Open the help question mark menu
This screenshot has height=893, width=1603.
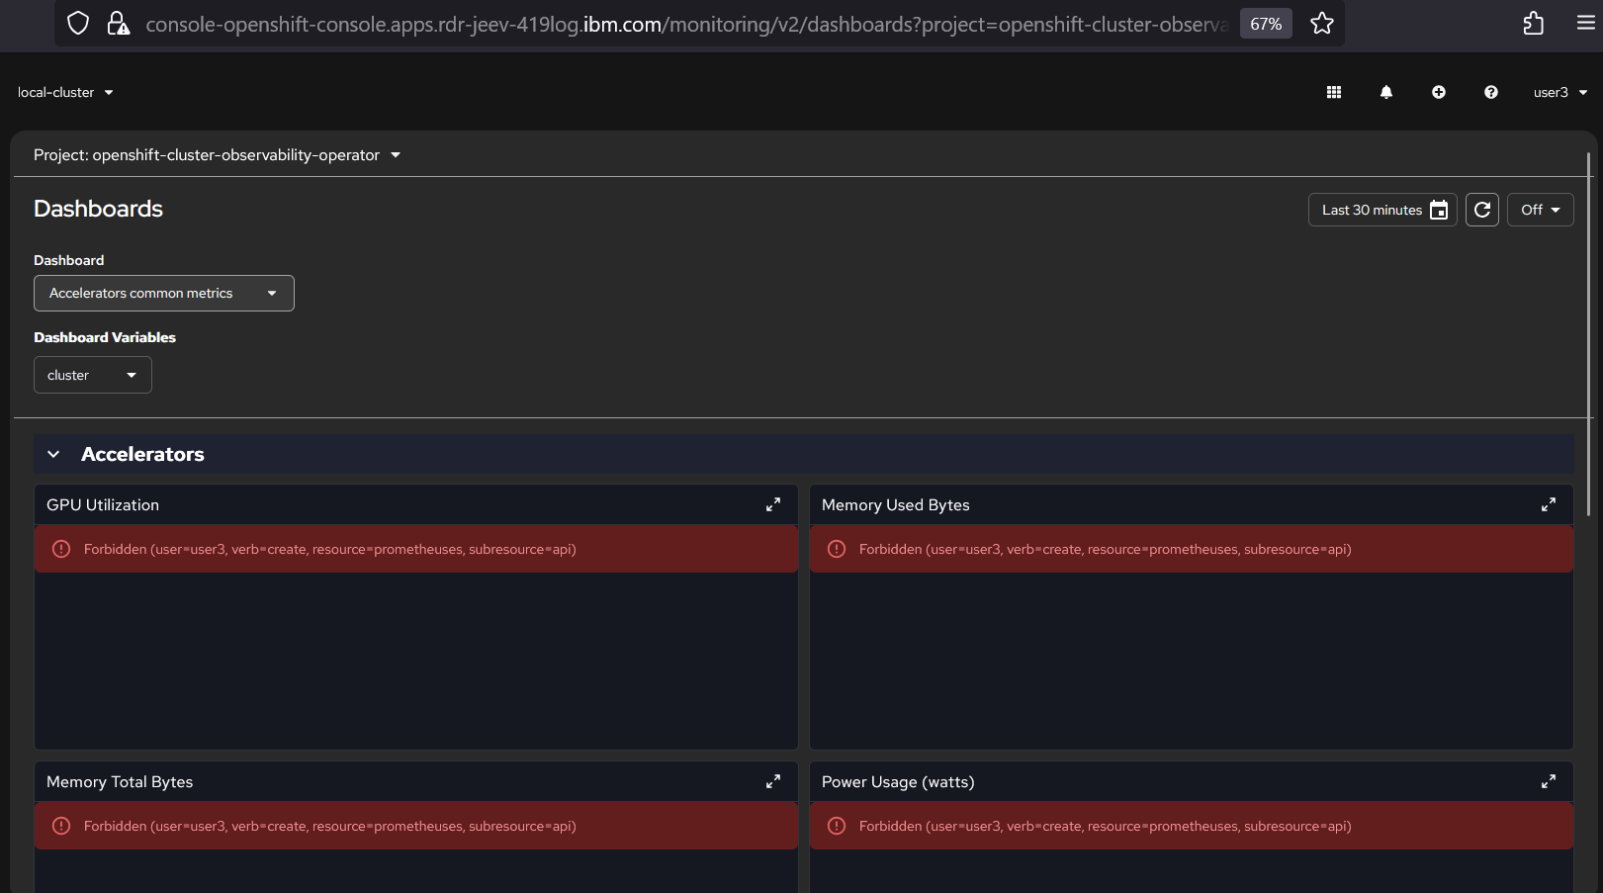pos(1491,92)
